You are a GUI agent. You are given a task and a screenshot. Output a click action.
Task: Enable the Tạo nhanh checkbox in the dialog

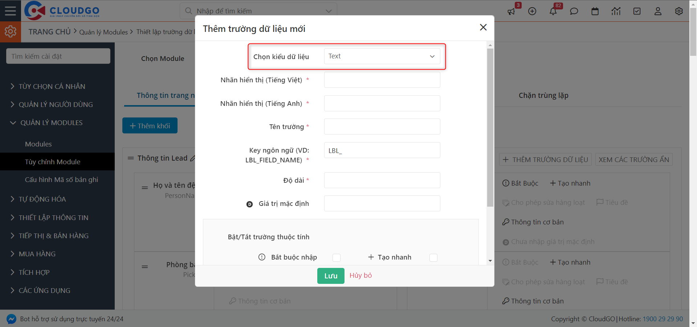coord(433,258)
